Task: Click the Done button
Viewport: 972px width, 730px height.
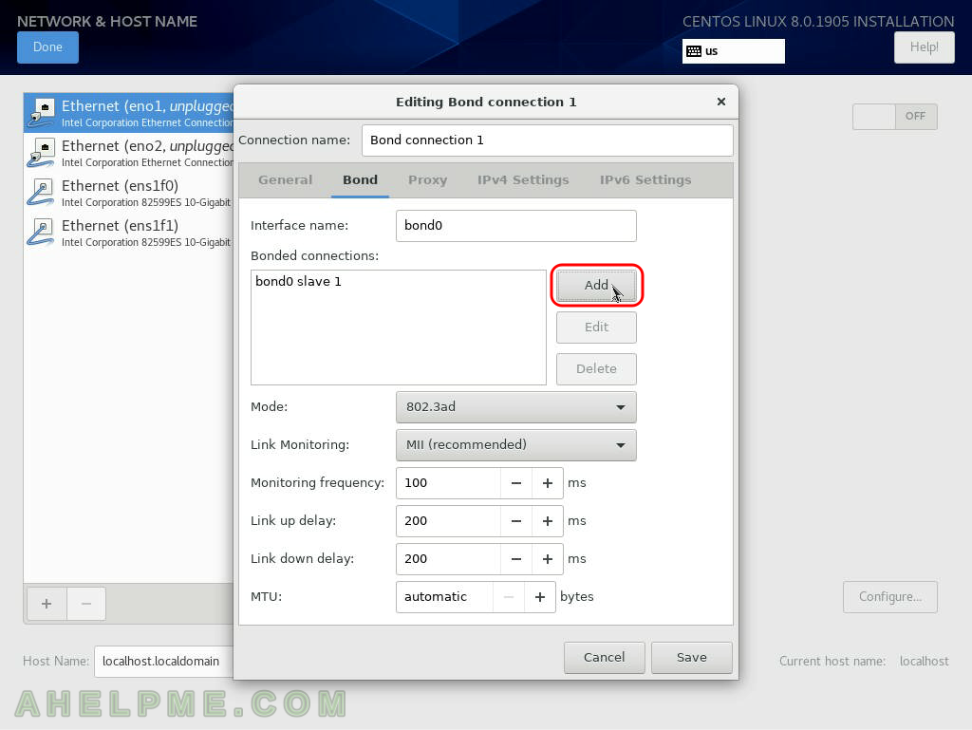Action: [47, 47]
